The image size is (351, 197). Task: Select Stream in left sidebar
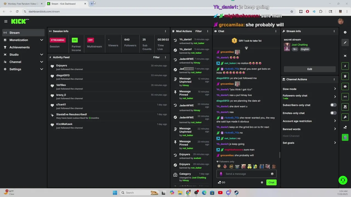pos(24,33)
